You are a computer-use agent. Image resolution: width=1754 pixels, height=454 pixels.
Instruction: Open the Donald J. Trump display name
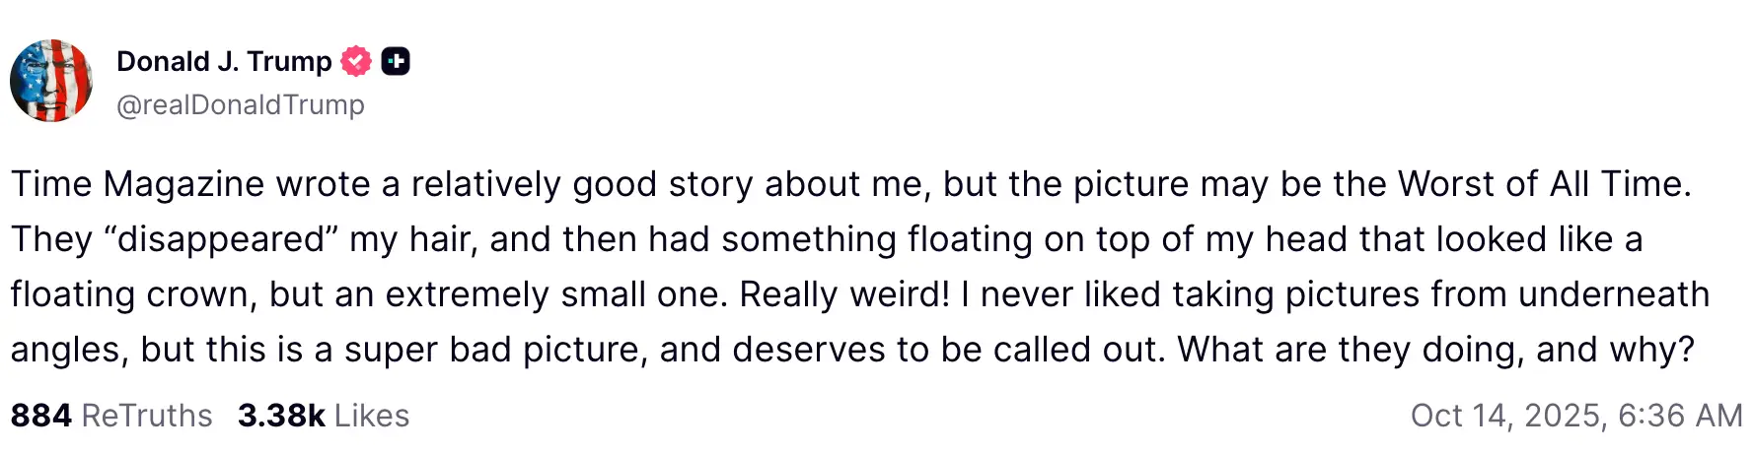pyautogui.click(x=224, y=61)
